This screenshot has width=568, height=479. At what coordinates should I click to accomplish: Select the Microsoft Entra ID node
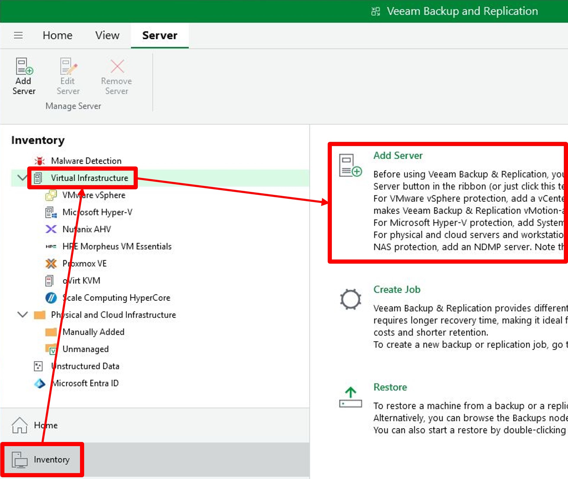(x=85, y=383)
